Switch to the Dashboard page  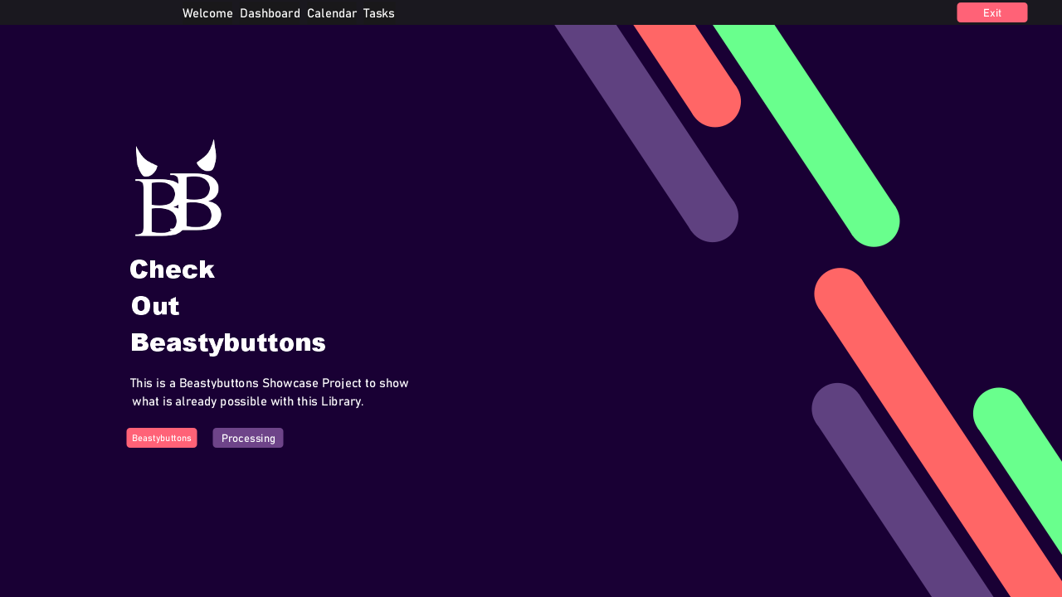(270, 13)
